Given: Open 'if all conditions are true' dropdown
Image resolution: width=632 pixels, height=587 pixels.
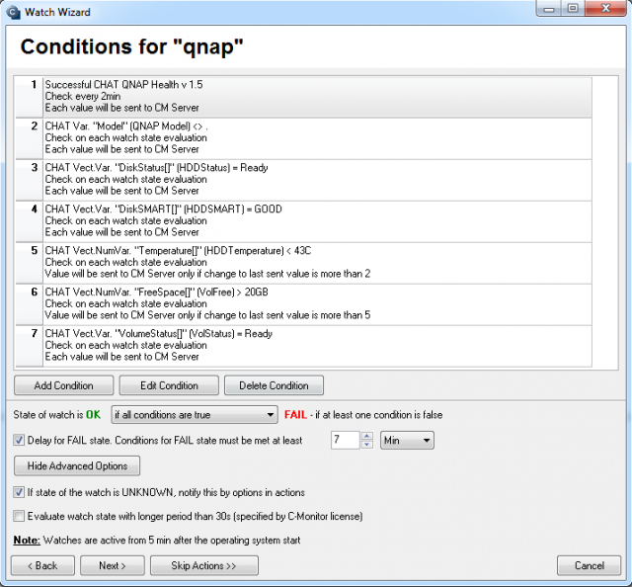Looking at the screenshot, I should pos(195,415).
